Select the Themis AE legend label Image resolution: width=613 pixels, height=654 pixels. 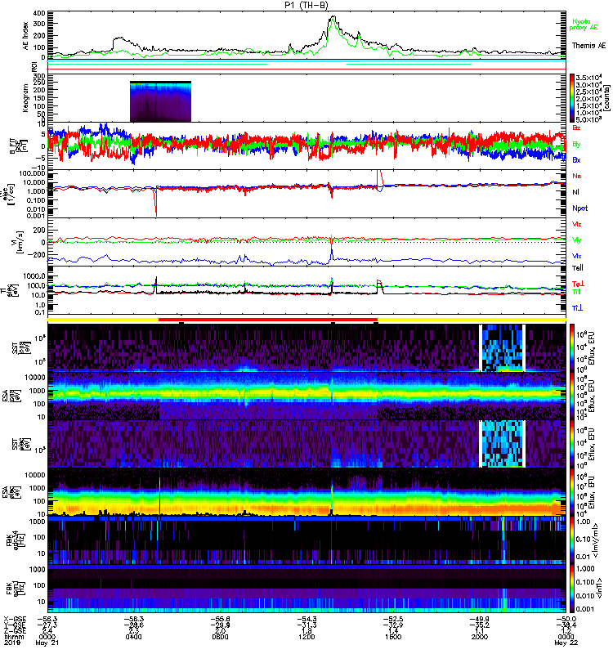[x=588, y=46]
